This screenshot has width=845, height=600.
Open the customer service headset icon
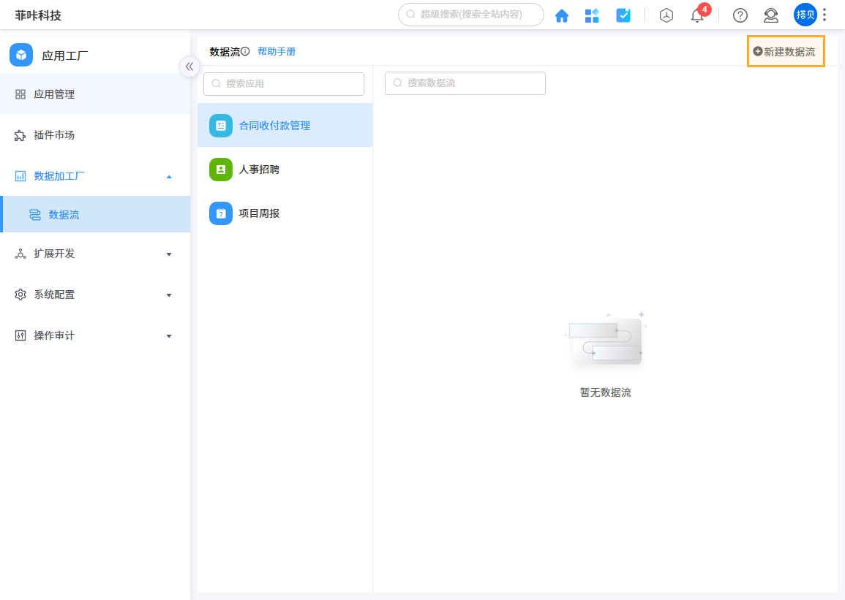click(772, 15)
